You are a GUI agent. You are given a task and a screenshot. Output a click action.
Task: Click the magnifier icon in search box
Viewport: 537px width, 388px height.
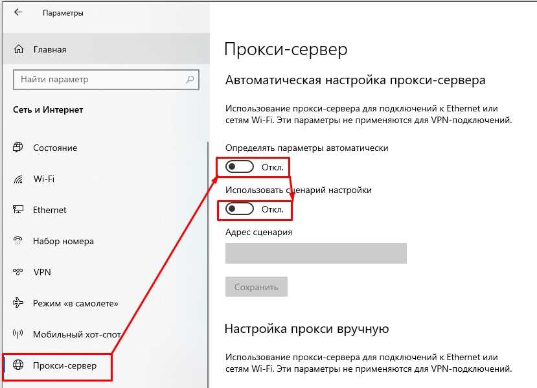[189, 80]
